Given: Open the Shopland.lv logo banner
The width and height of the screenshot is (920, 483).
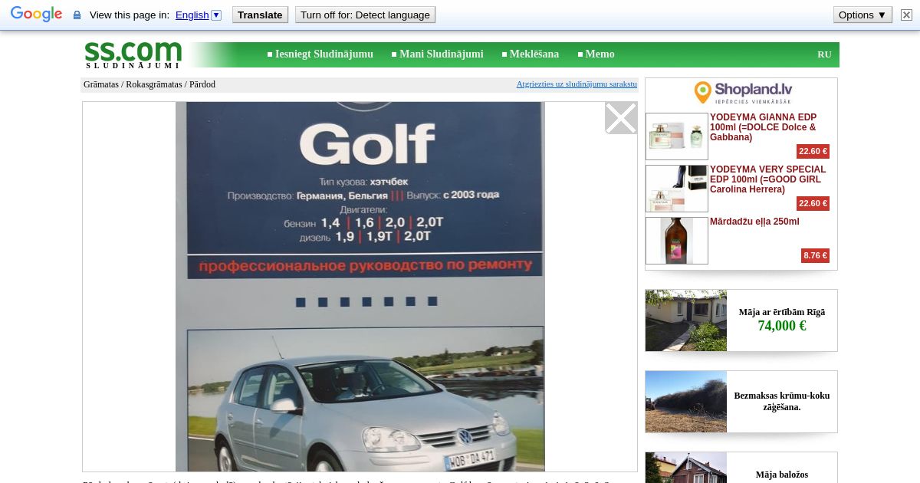Looking at the screenshot, I should pyautogui.click(x=741, y=93).
